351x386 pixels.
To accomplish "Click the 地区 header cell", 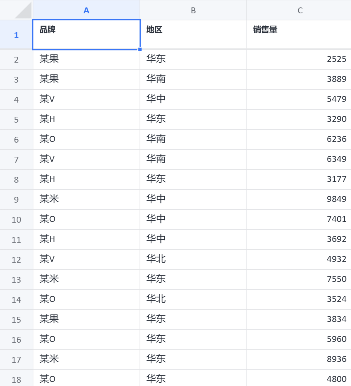I will [193, 34].
